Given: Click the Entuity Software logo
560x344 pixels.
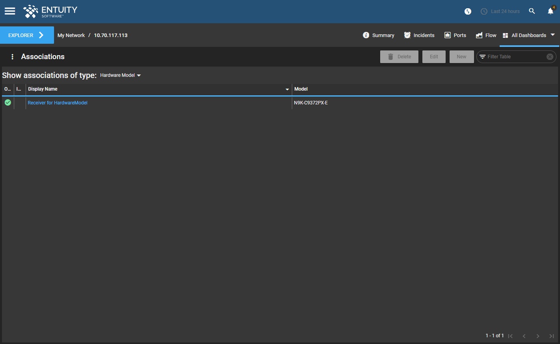Looking at the screenshot, I should pyautogui.click(x=50, y=11).
